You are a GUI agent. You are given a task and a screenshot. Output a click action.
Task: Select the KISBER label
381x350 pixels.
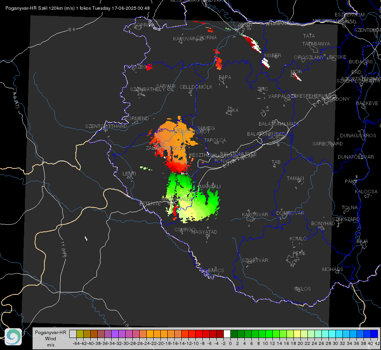pos(273,55)
